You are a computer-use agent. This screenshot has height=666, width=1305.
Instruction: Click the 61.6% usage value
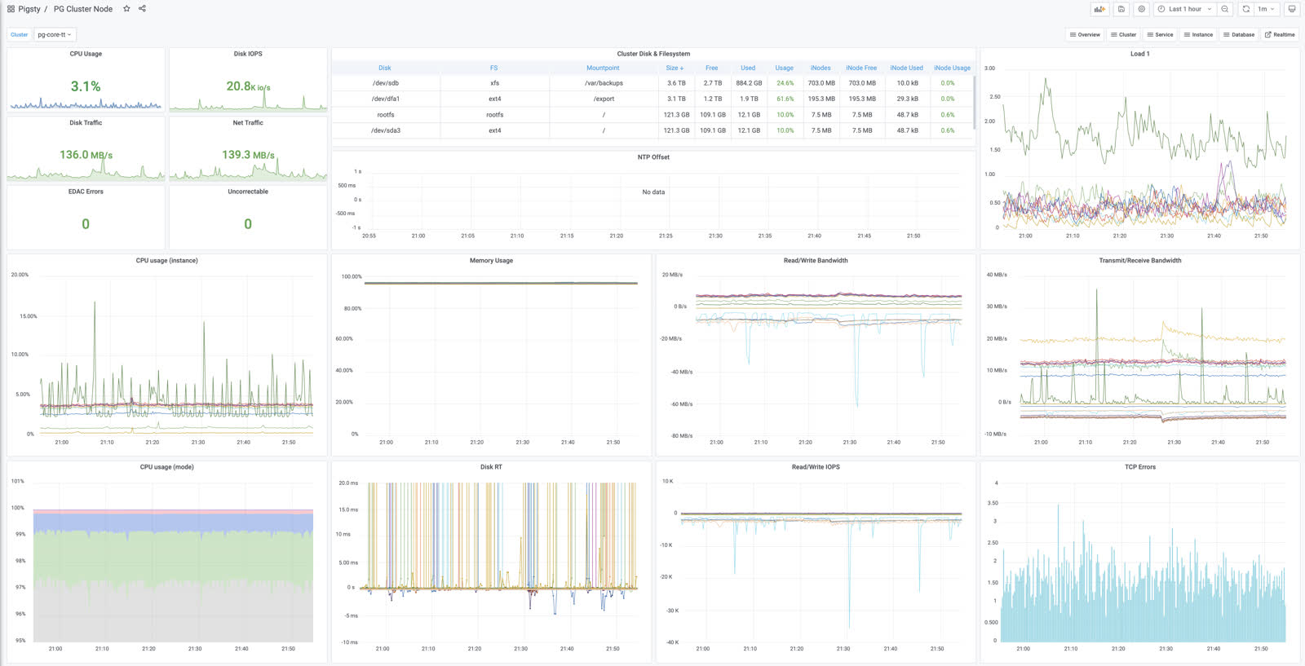[785, 99]
